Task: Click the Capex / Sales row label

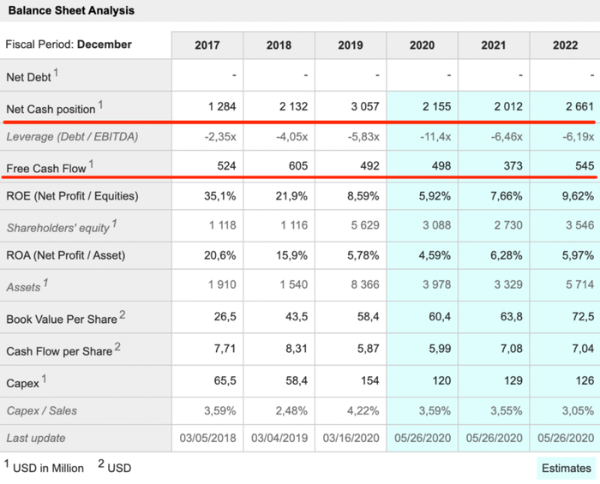Action: (x=41, y=410)
